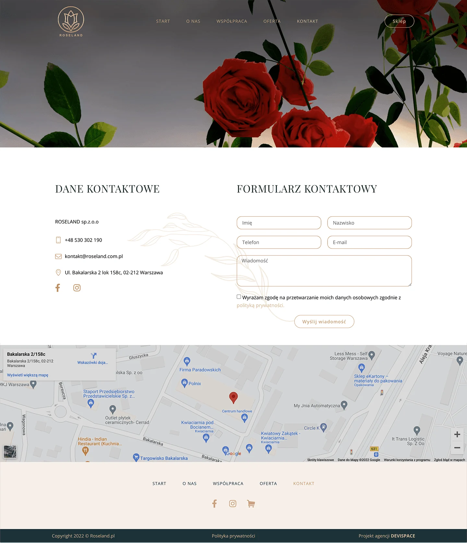The height and width of the screenshot is (543, 467).
Task: Open KONTAKT in top navigation
Action: pos(307,21)
